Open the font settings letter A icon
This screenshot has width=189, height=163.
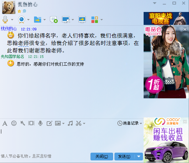[x=5, y=124]
